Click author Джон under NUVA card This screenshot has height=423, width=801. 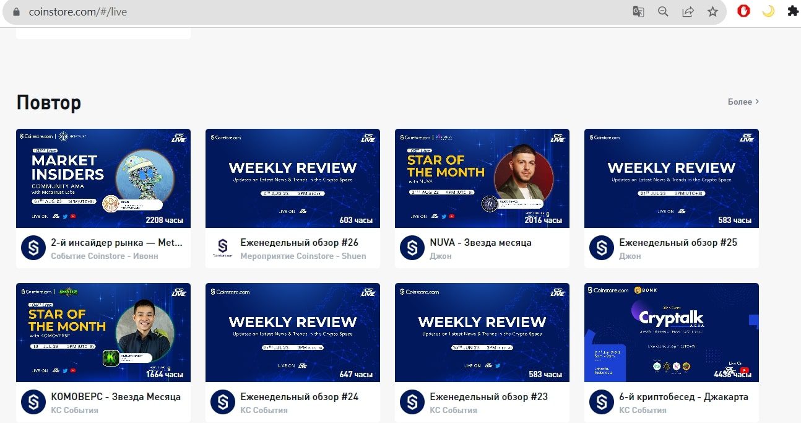441,256
